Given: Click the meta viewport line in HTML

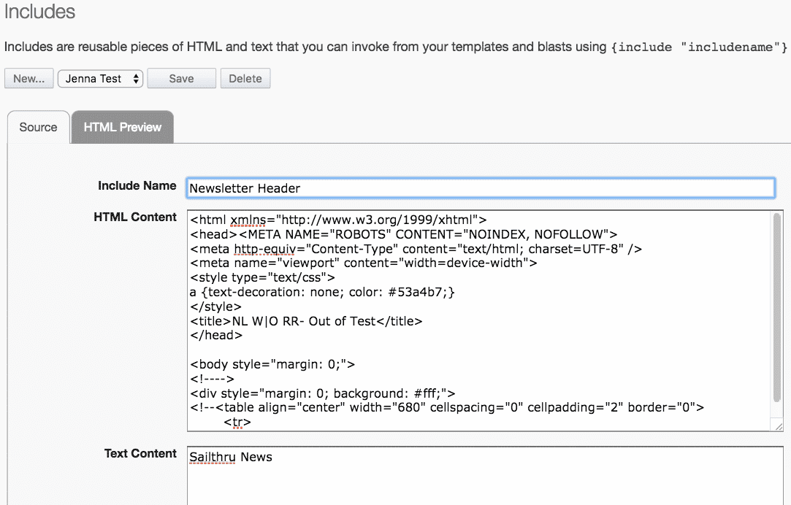Looking at the screenshot, I should 363,263.
